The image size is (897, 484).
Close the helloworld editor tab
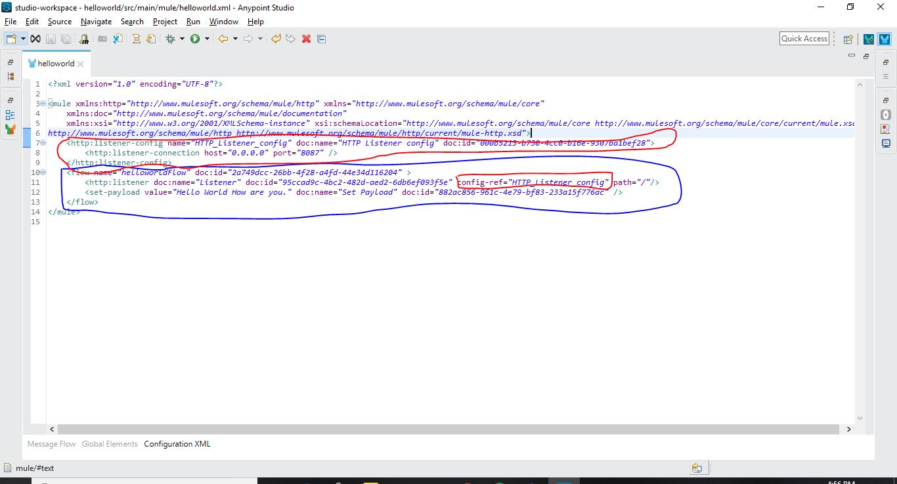[x=81, y=64]
